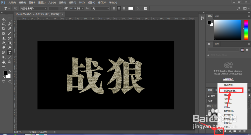This screenshot has height=135, width=251.
Task: Select the Smudge tool
Action: pos(3,48)
